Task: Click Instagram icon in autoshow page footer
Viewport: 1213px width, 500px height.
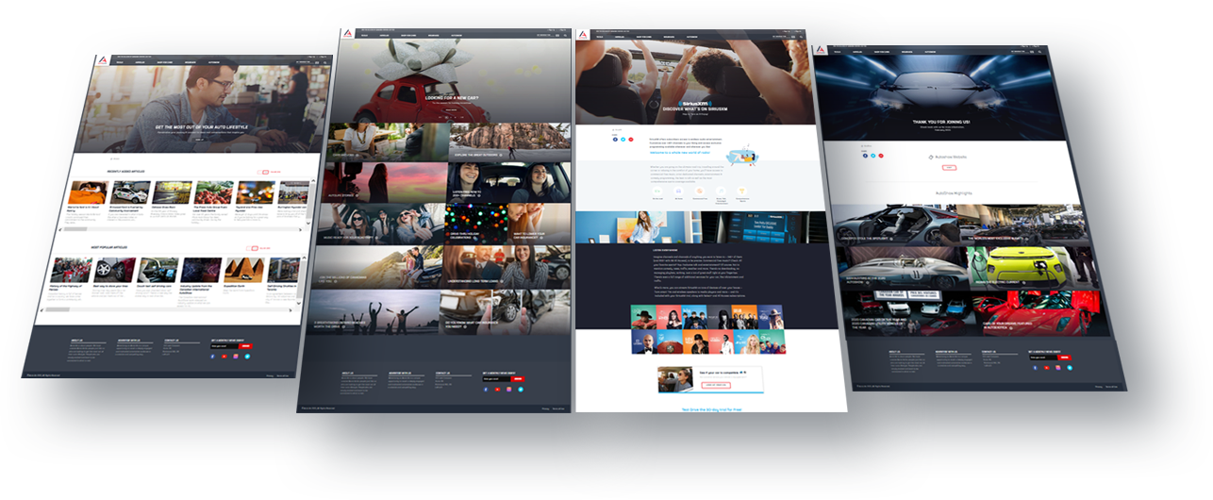Action: pyautogui.click(x=1057, y=367)
